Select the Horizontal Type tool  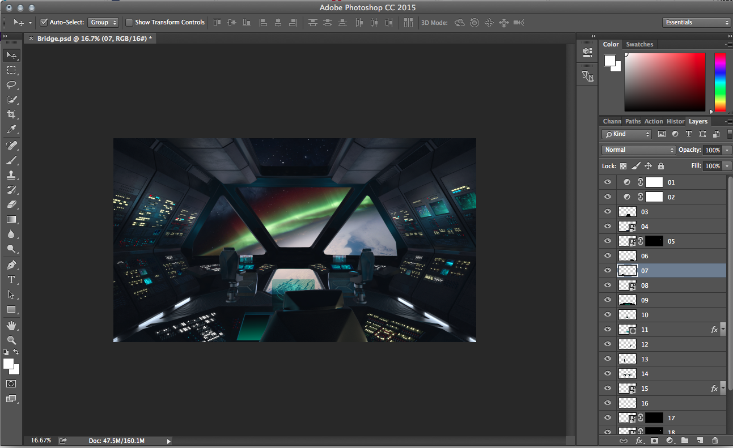point(12,279)
